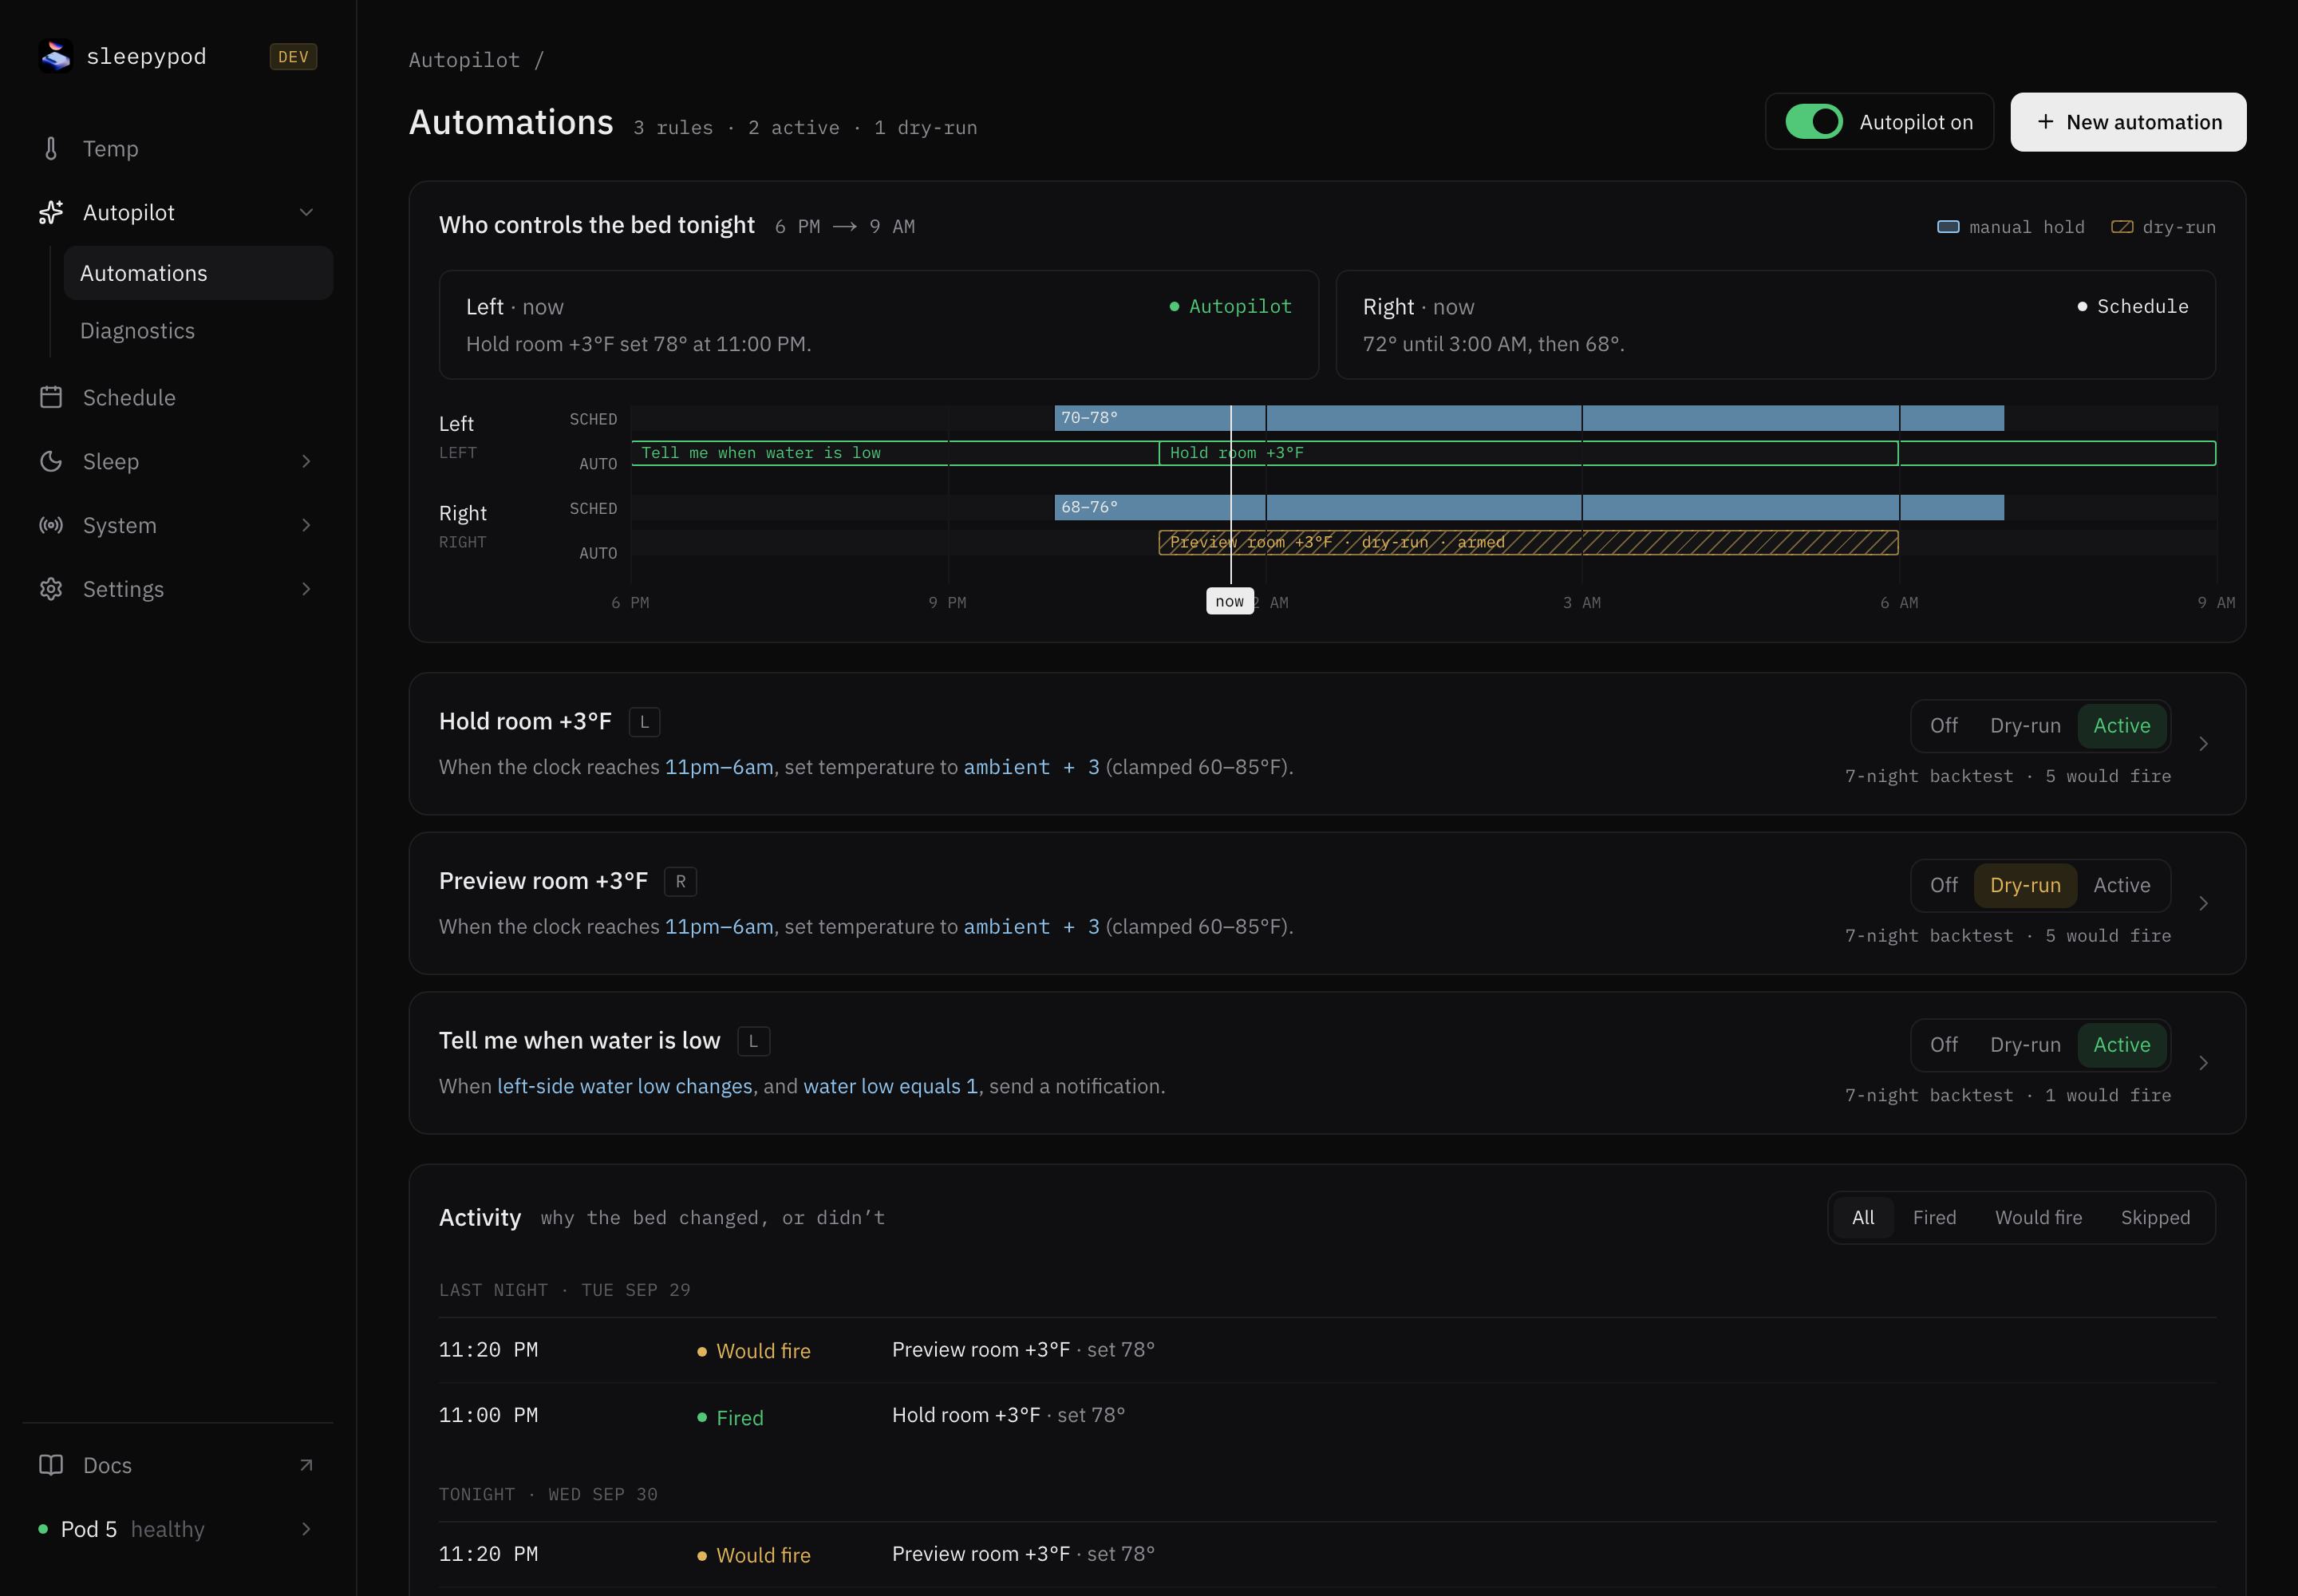Click the 11pm–6am link in Hold room rule
This screenshot has width=2298, height=1596.
(x=719, y=767)
